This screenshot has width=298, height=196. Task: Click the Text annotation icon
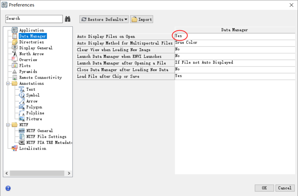click(x=22, y=89)
